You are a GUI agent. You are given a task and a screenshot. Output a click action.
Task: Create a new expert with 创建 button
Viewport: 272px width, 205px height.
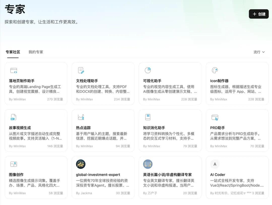coord(259,14)
